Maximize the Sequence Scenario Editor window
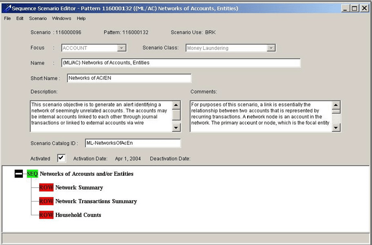The width and height of the screenshot is (372, 245). pyautogui.click(x=355, y=9)
